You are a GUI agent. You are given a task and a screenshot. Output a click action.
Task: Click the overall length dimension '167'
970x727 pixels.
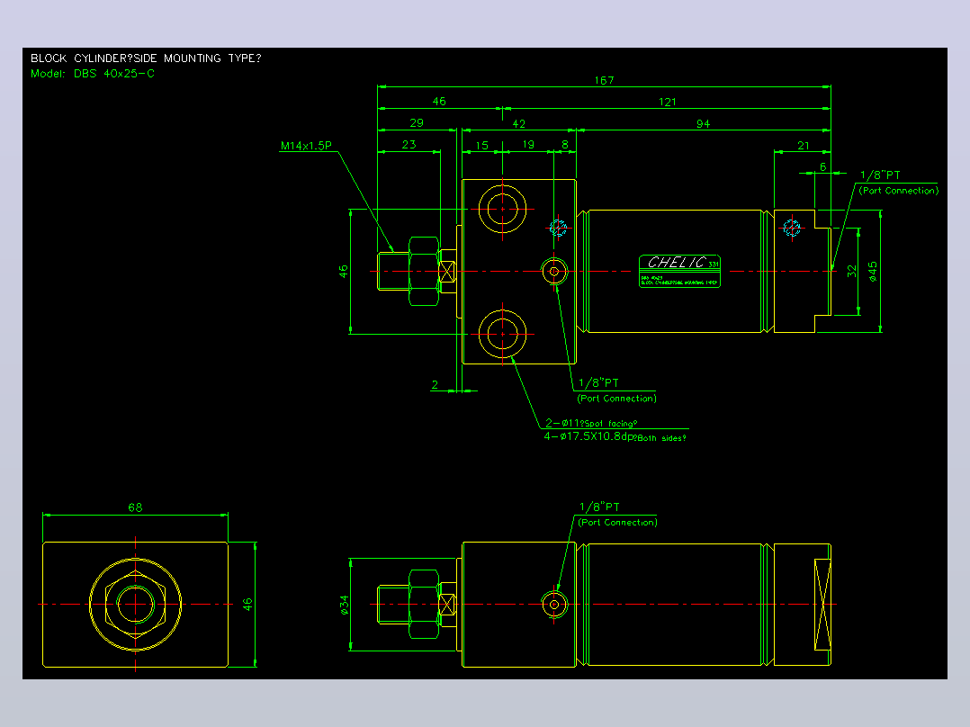(604, 80)
